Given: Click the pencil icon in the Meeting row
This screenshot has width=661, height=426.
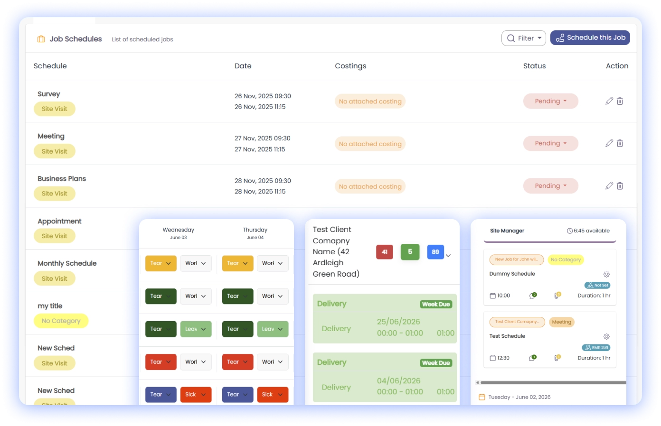Looking at the screenshot, I should (609, 143).
